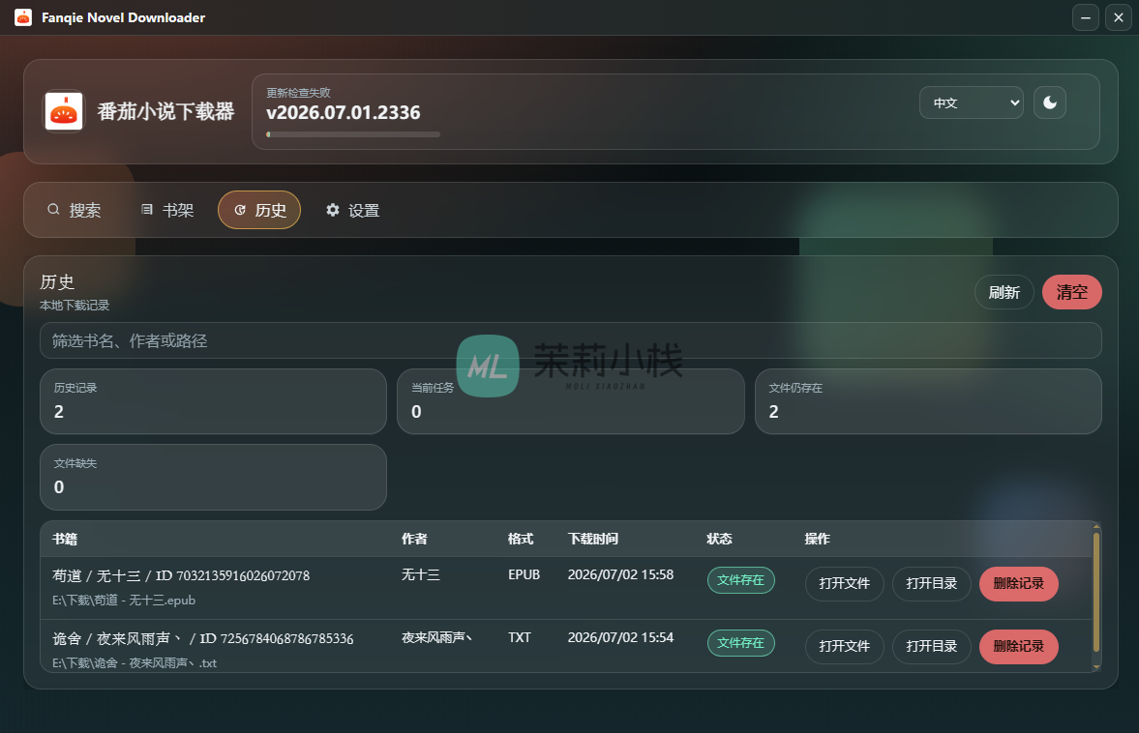Screen dimensions: 1139x733
Task: Click the 历史记录 count card
Action: tap(213, 401)
